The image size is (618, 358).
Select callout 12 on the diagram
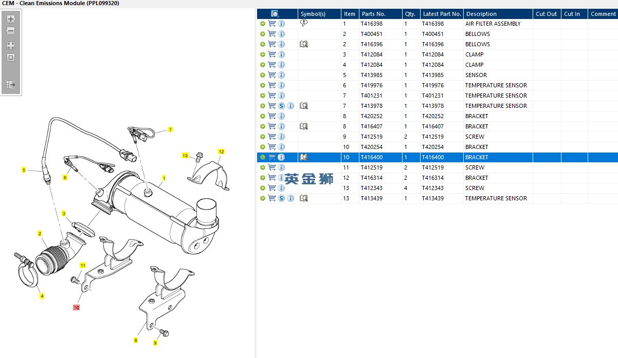pos(221,152)
